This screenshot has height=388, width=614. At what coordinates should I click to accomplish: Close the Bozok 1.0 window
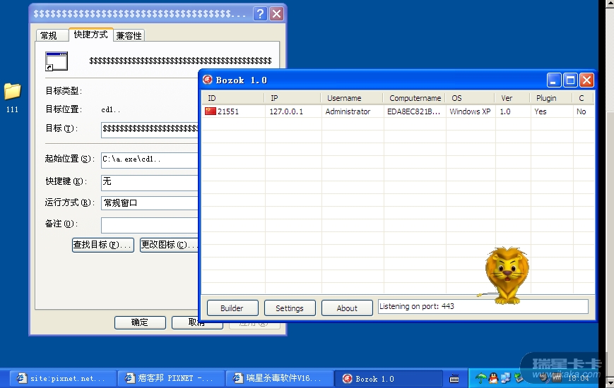click(x=586, y=80)
